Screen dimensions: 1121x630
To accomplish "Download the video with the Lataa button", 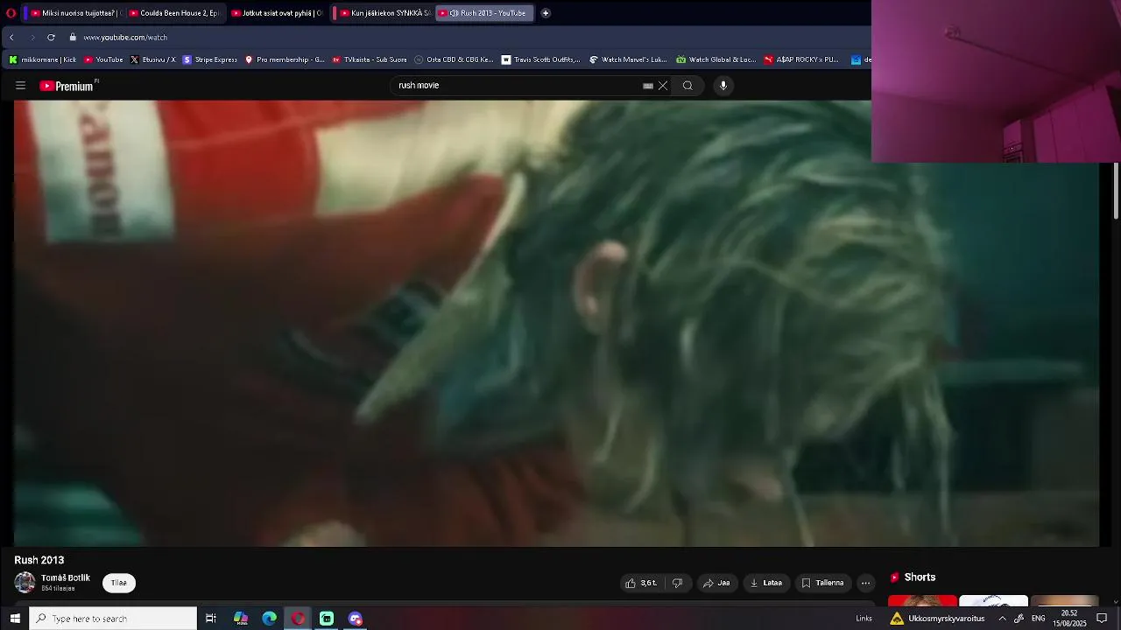I will (x=766, y=583).
